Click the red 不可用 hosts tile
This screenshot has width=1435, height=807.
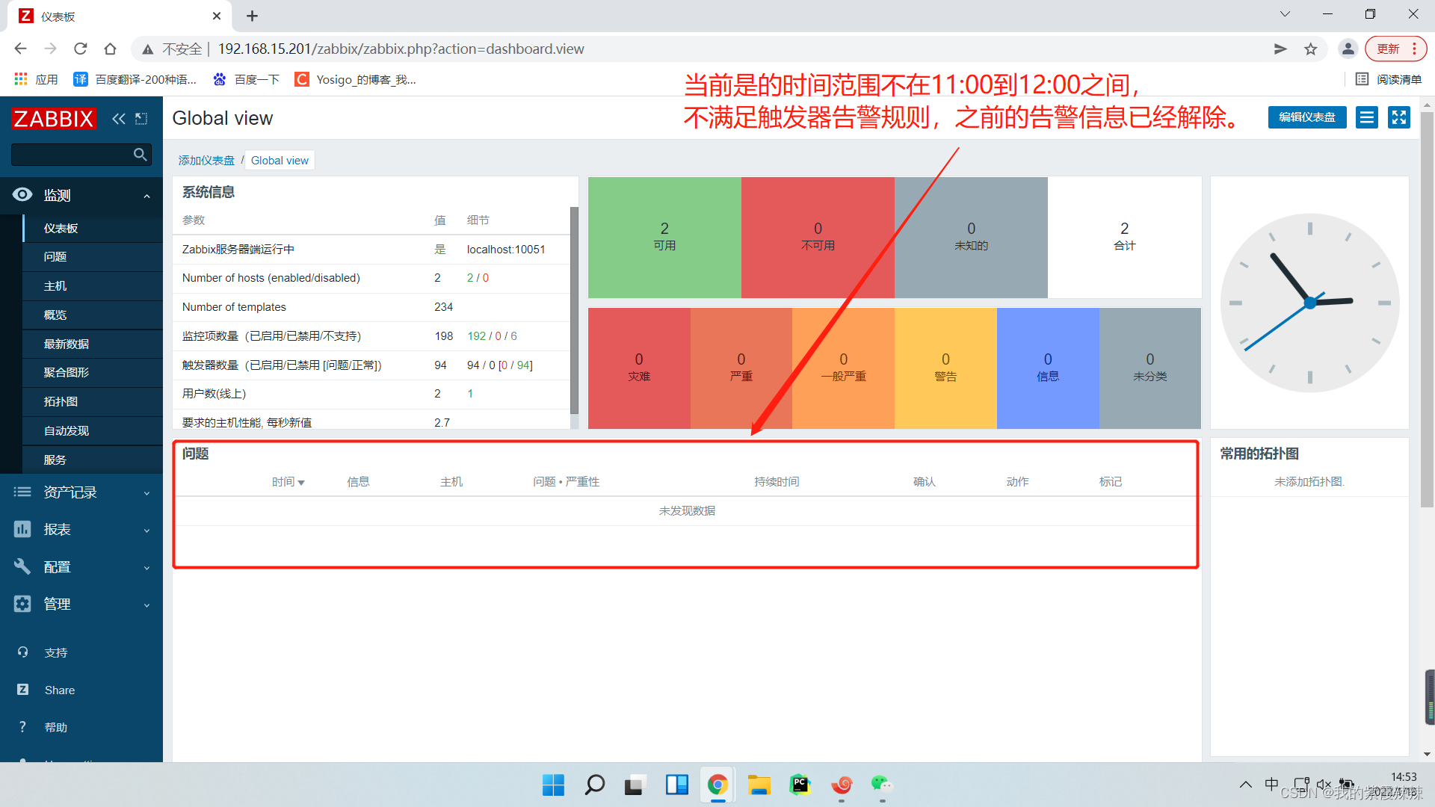(818, 238)
